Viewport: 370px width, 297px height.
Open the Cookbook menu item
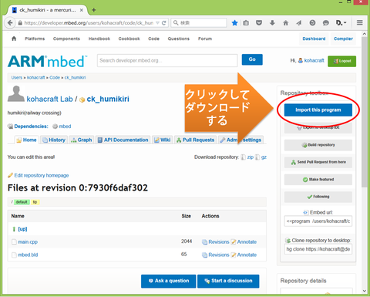pos(129,39)
